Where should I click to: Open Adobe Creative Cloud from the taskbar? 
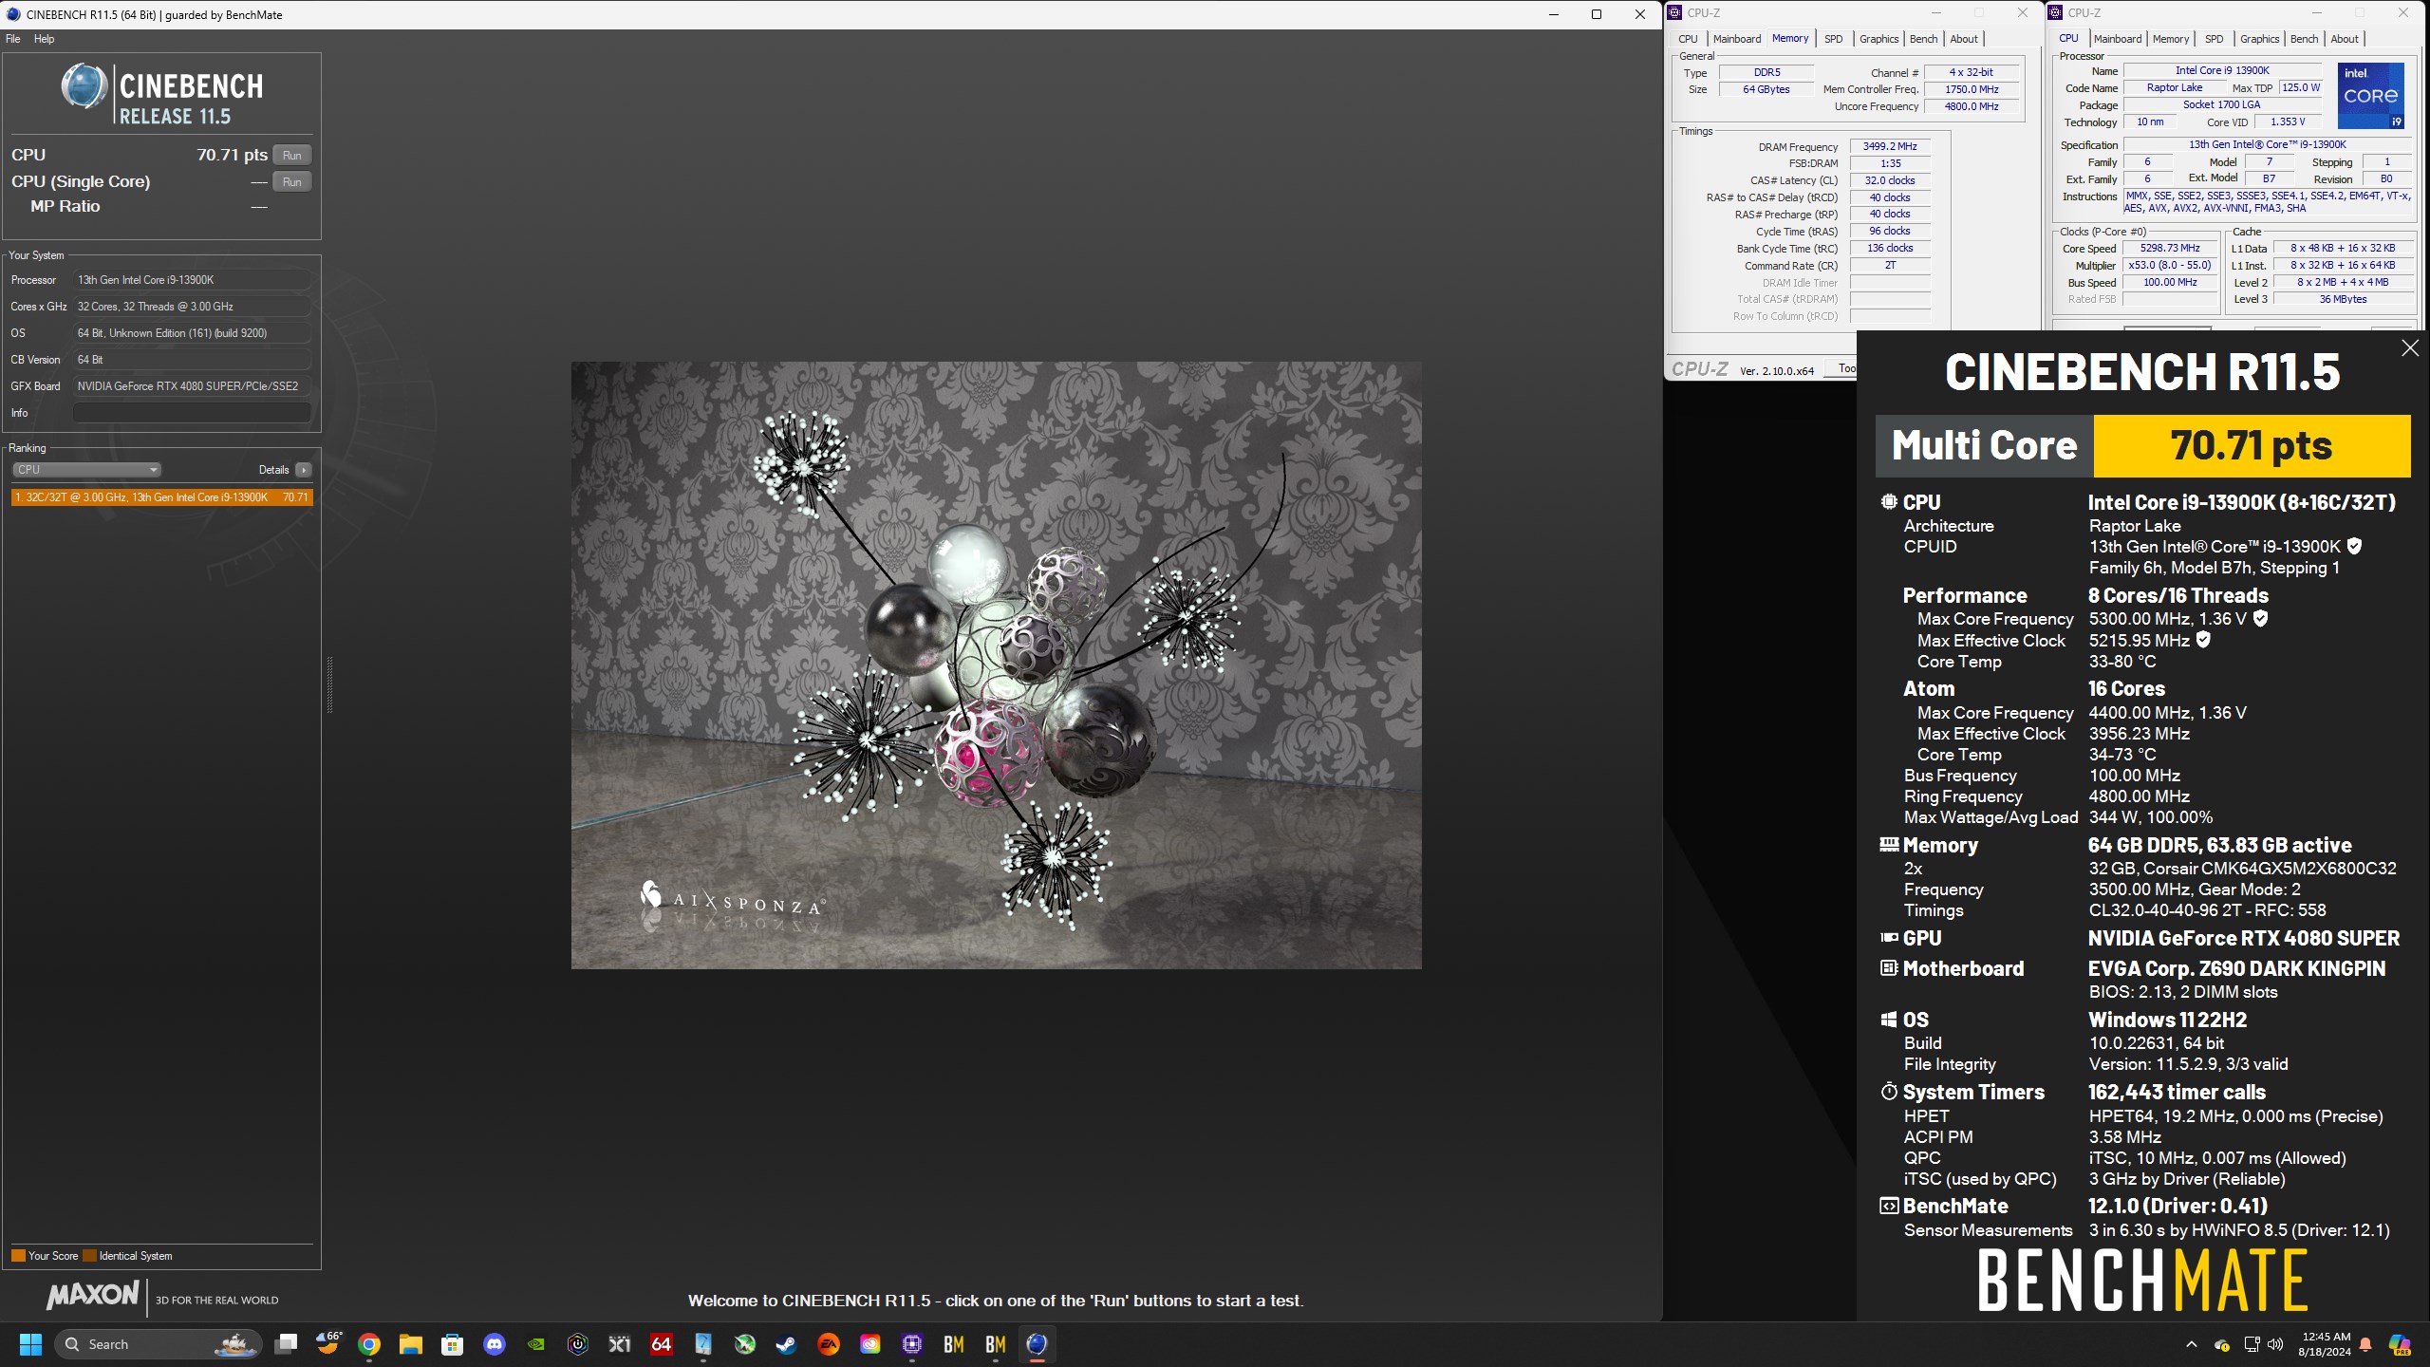(870, 1344)
